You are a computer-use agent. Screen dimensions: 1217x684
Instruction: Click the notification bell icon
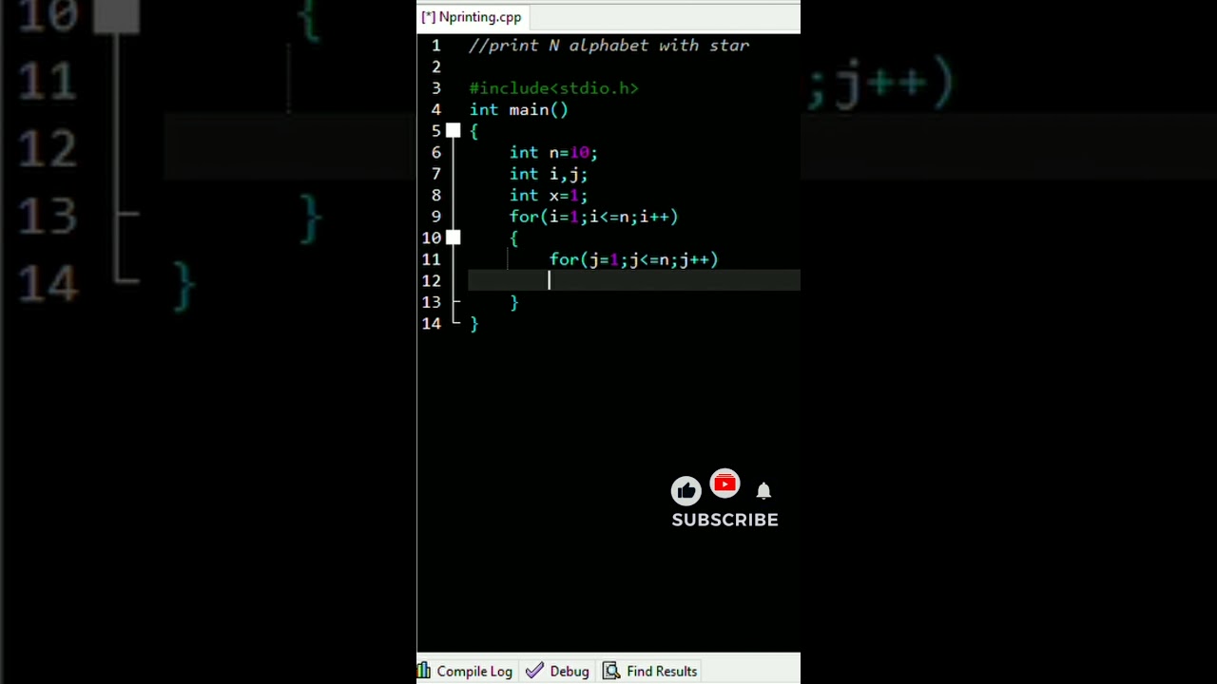pos(763,491)
